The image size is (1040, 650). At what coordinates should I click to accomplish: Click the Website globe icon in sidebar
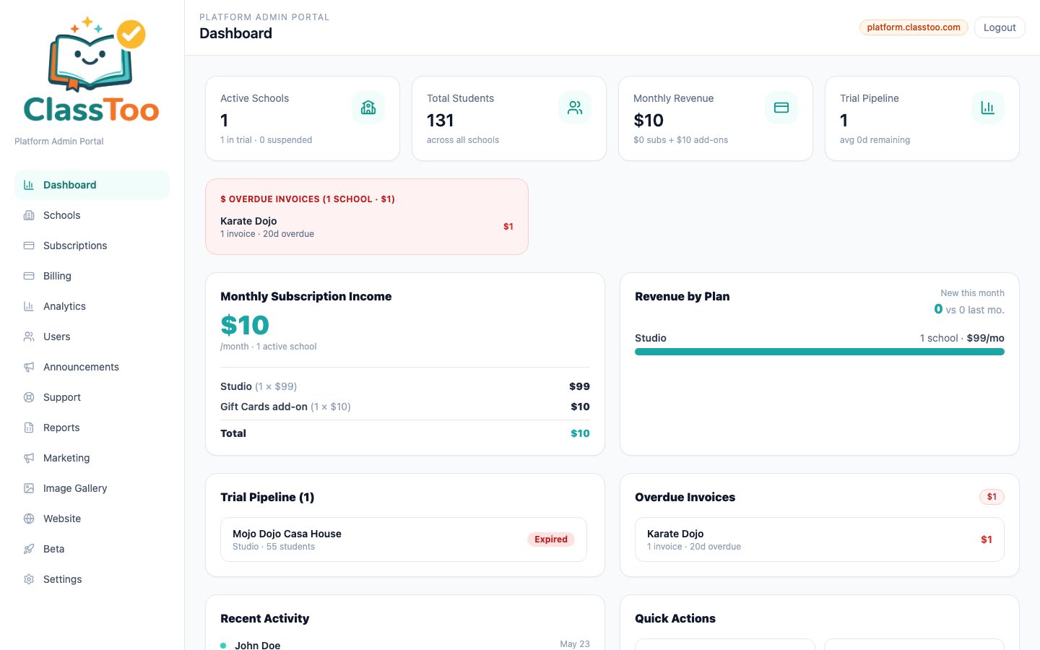click(29, 519)
